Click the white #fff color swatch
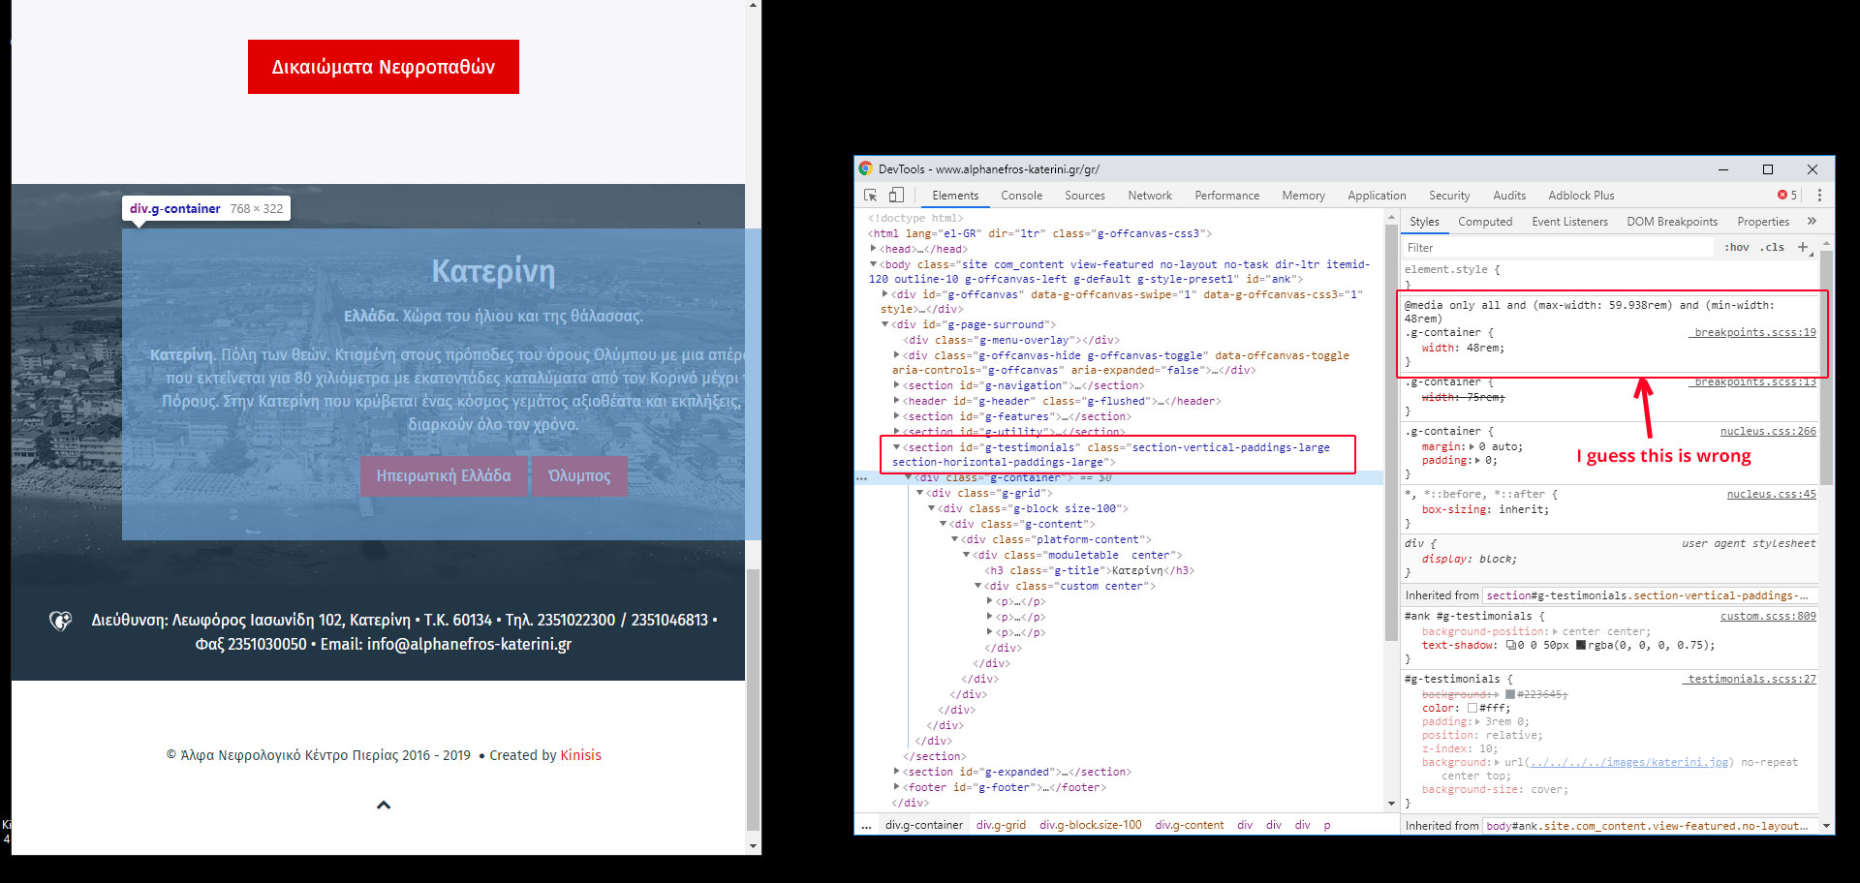The image size is (1860, 883). click(1472, 708)
